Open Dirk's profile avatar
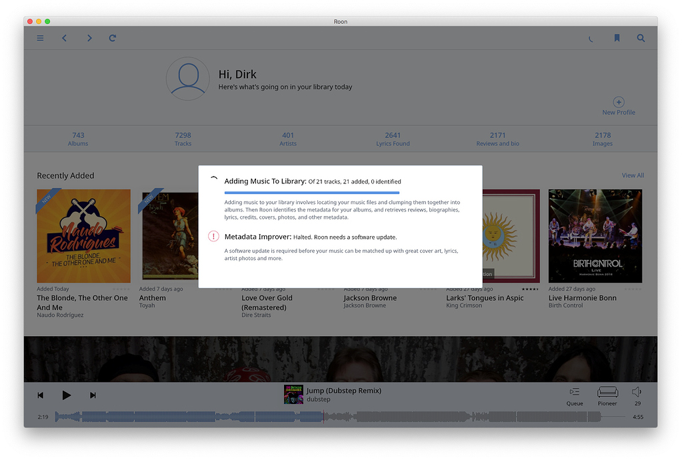Viewport: 682px width, 460px height. (187, 79)
